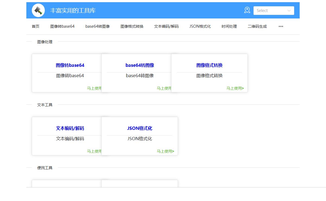Click 马上使用 on base64转图像 card
This screenshot has width=326, height=201.
[x=164, y=88]
